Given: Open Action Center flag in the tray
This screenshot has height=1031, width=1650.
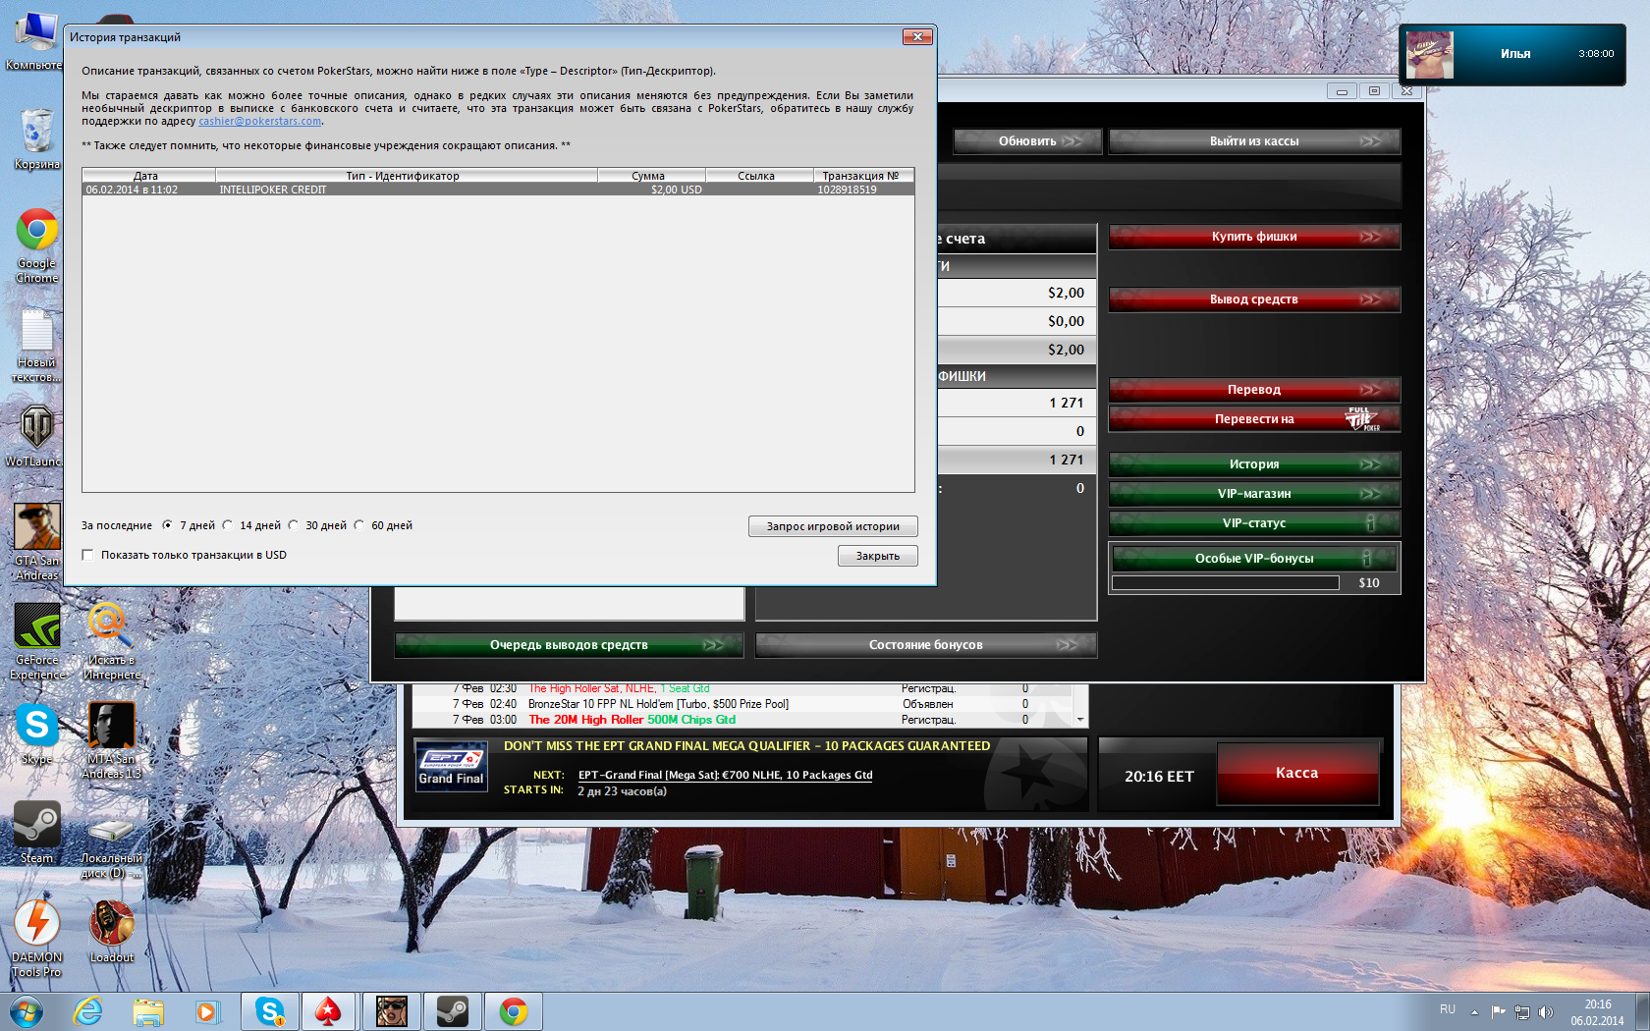Looking at the screenshot, I should coord(1498,1011).
